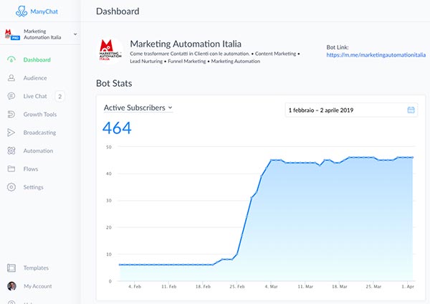Click the Marketing Automation Italia heading
This screenshot has height=304, width=430.
click(x=186, y=44)
